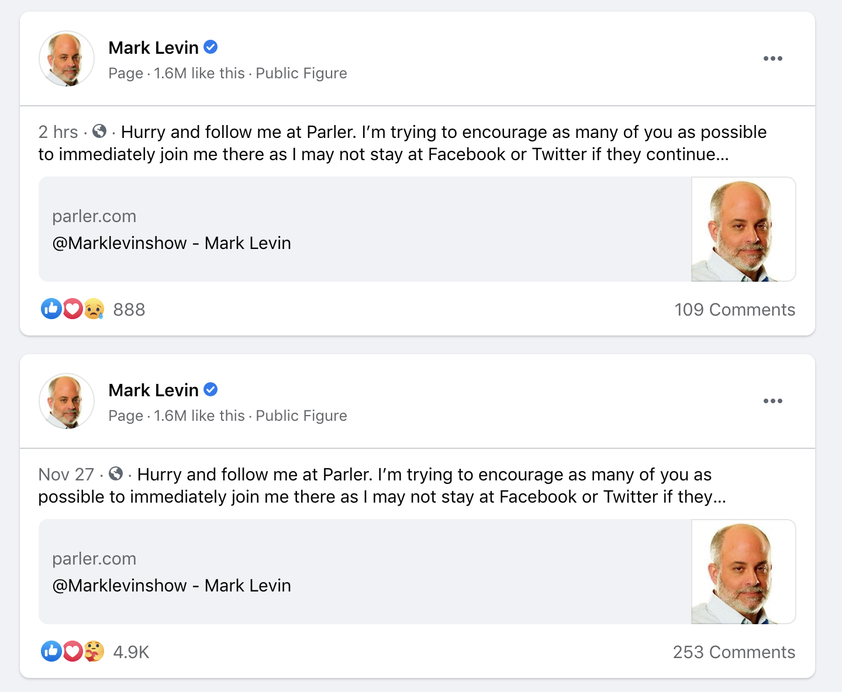Screen dimensions: 842x692
Task: Click the 2 hrs timestamp
Action: click(x=58, y=132)
